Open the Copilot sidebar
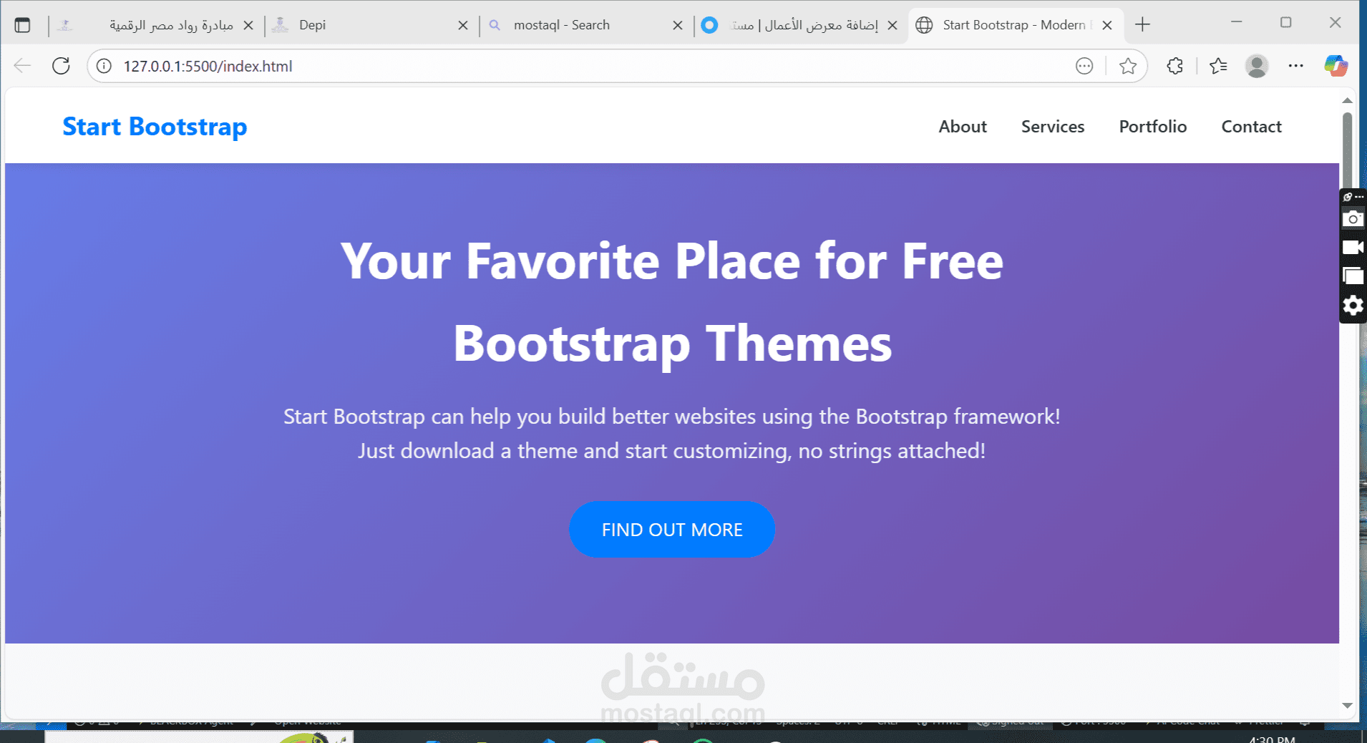 click(1336, 66)
